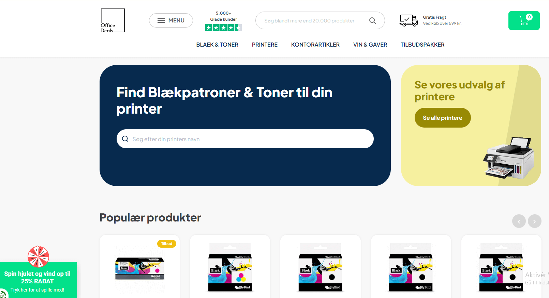
Task: Select TILBUDSPAKKER in navigation
Action: (422, 45)
